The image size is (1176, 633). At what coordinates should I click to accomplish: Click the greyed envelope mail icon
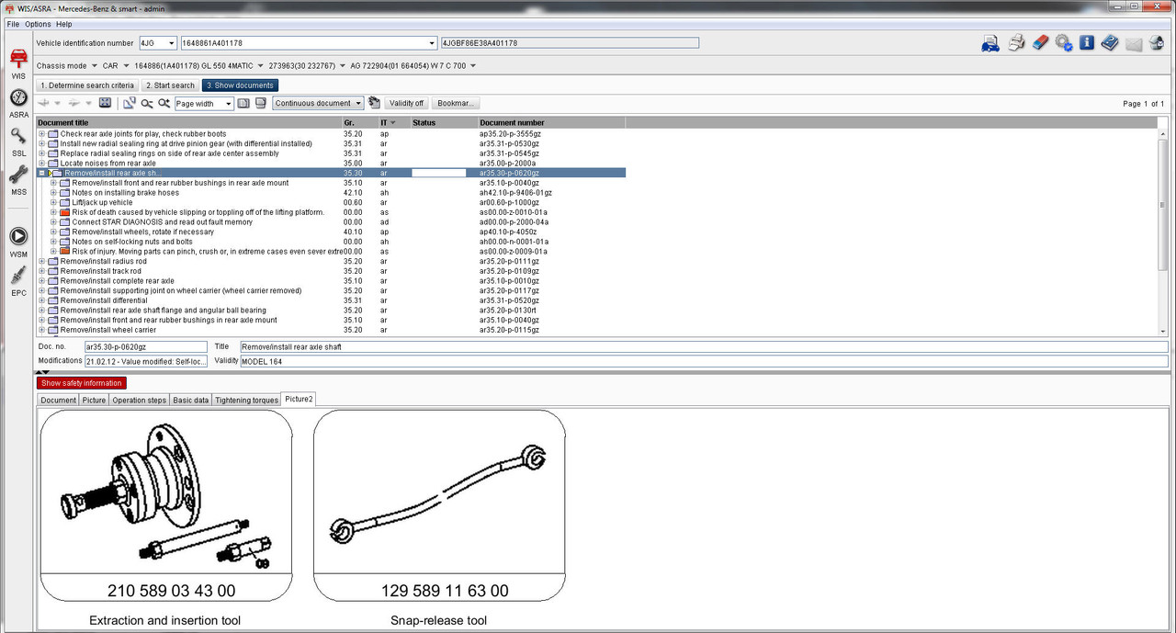pos(1134,43)
